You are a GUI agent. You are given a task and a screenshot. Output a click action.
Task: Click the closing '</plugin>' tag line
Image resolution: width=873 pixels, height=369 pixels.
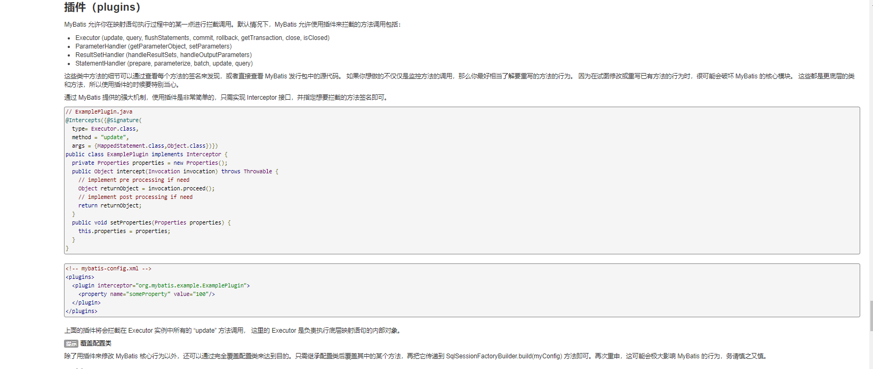coord(86,303)
